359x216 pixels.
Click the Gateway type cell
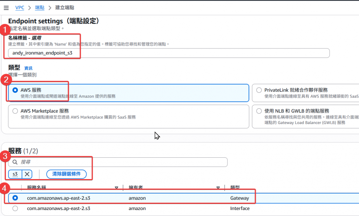click(239, 198)
